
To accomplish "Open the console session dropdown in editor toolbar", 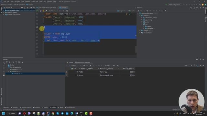I will [132, 11].
